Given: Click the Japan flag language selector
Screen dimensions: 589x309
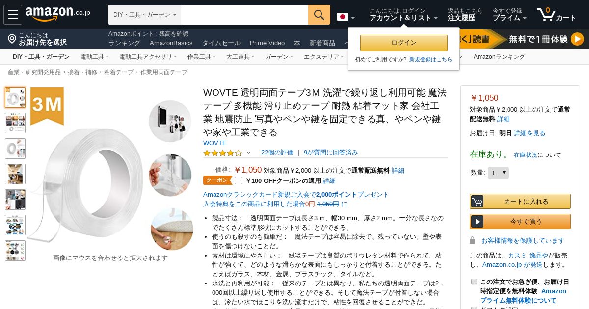Looking at the screenshot, I should point(343,17).
